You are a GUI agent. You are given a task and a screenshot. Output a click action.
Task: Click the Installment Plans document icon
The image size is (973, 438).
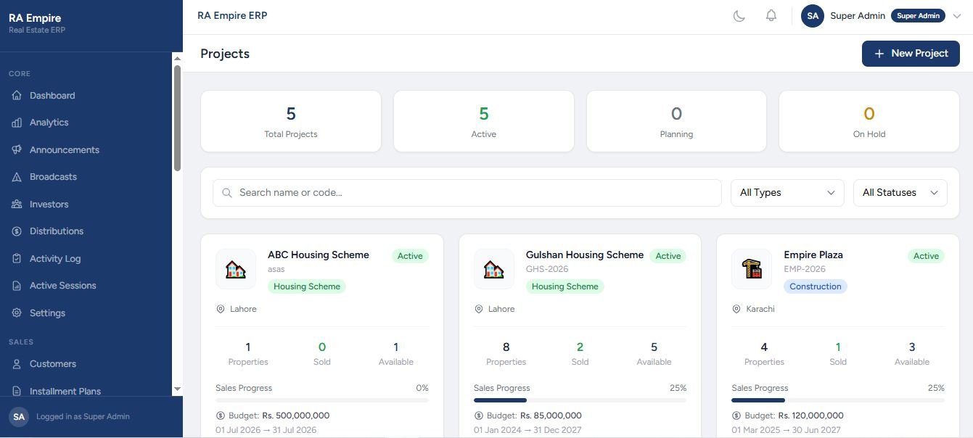click(x=17, y=391)
